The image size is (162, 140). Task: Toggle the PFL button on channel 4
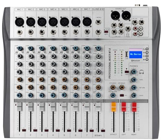point(58,131)
